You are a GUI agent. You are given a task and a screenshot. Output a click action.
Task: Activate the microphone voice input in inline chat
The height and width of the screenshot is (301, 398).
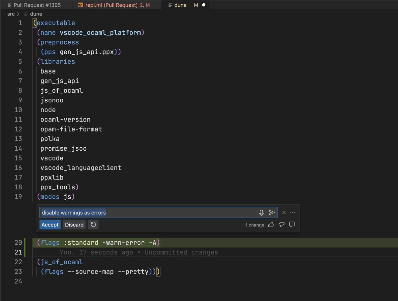click(x=262, y=212)
